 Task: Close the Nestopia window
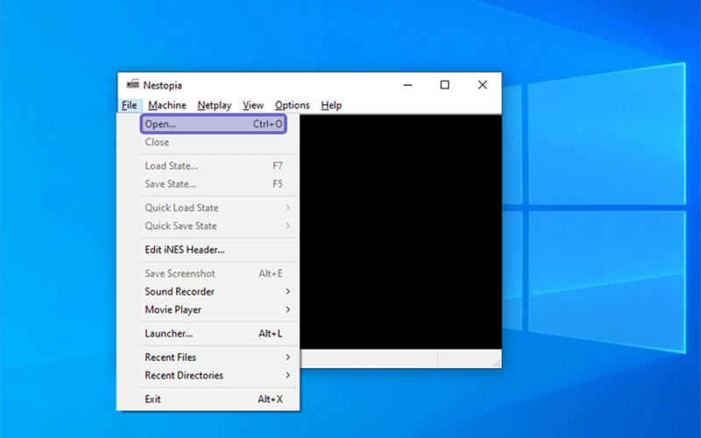coord(483,84)
